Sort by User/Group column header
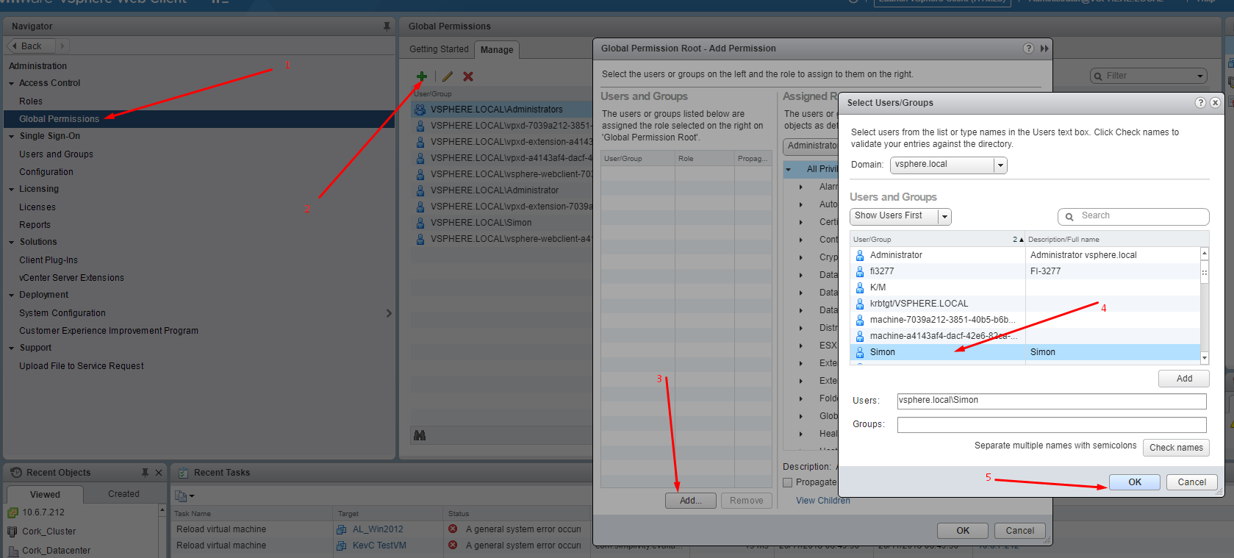The width and height of the screenshot is (1234, 558). [937, 240]
